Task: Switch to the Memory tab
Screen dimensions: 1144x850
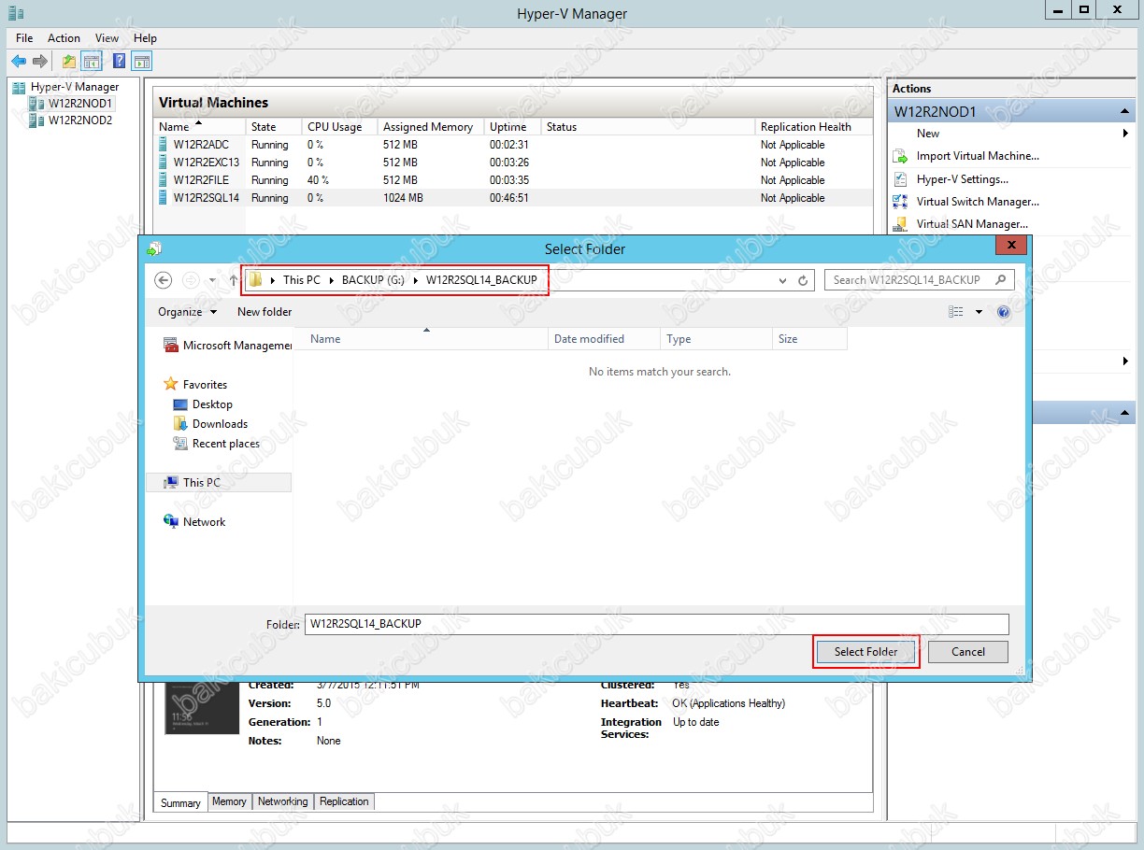Action: (x=229, y=801)
